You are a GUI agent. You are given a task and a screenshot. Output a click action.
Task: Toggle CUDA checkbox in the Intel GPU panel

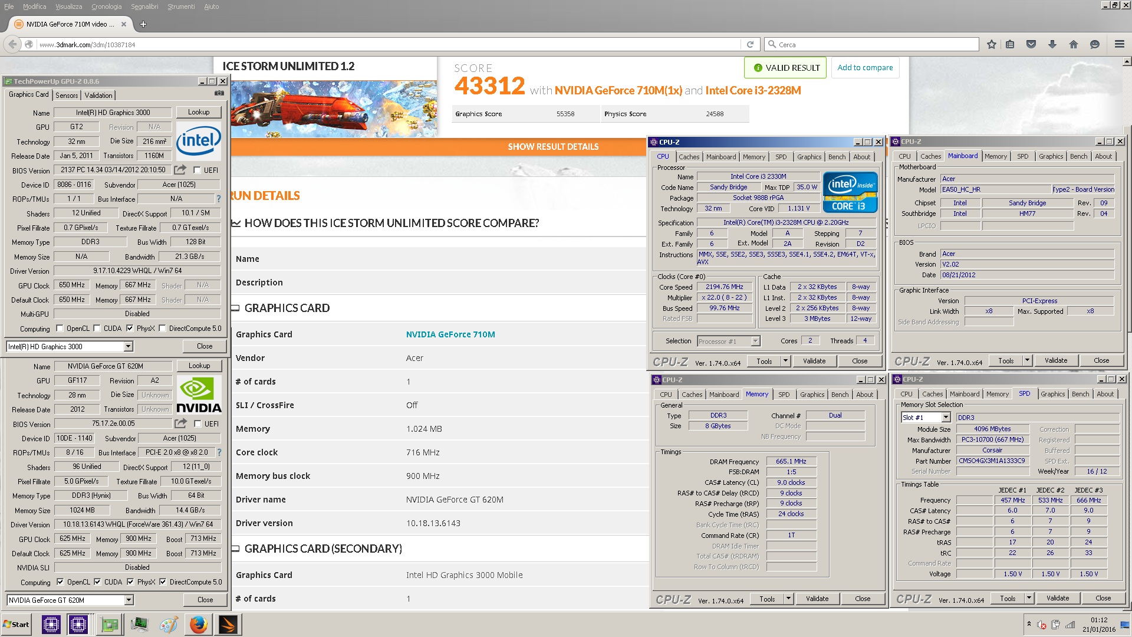click(97, 329)
